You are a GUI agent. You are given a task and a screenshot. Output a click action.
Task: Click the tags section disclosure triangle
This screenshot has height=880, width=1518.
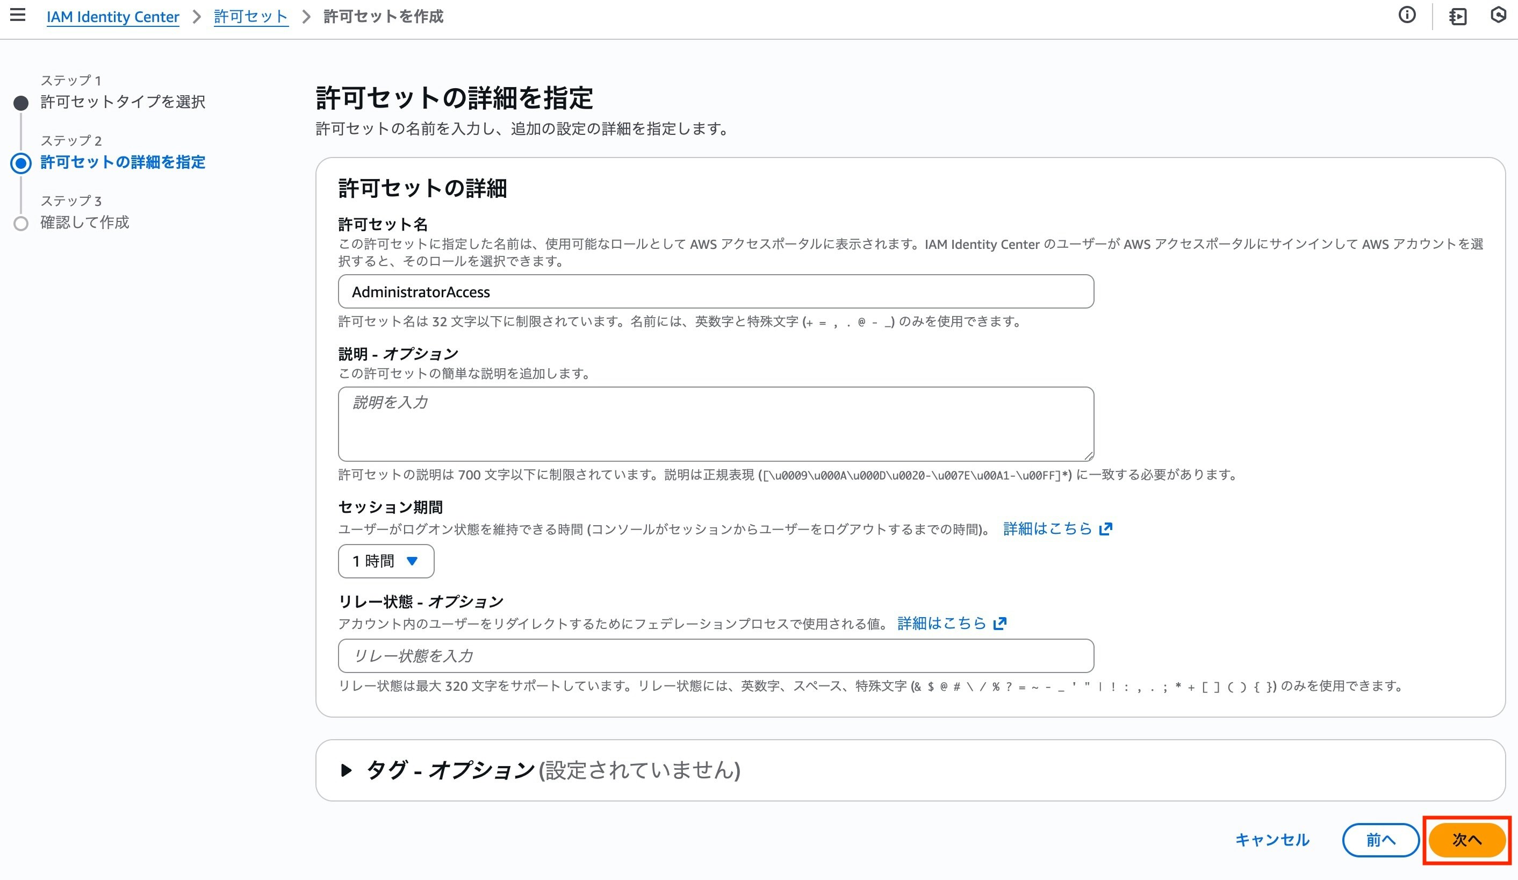click(x=346, y=770)
